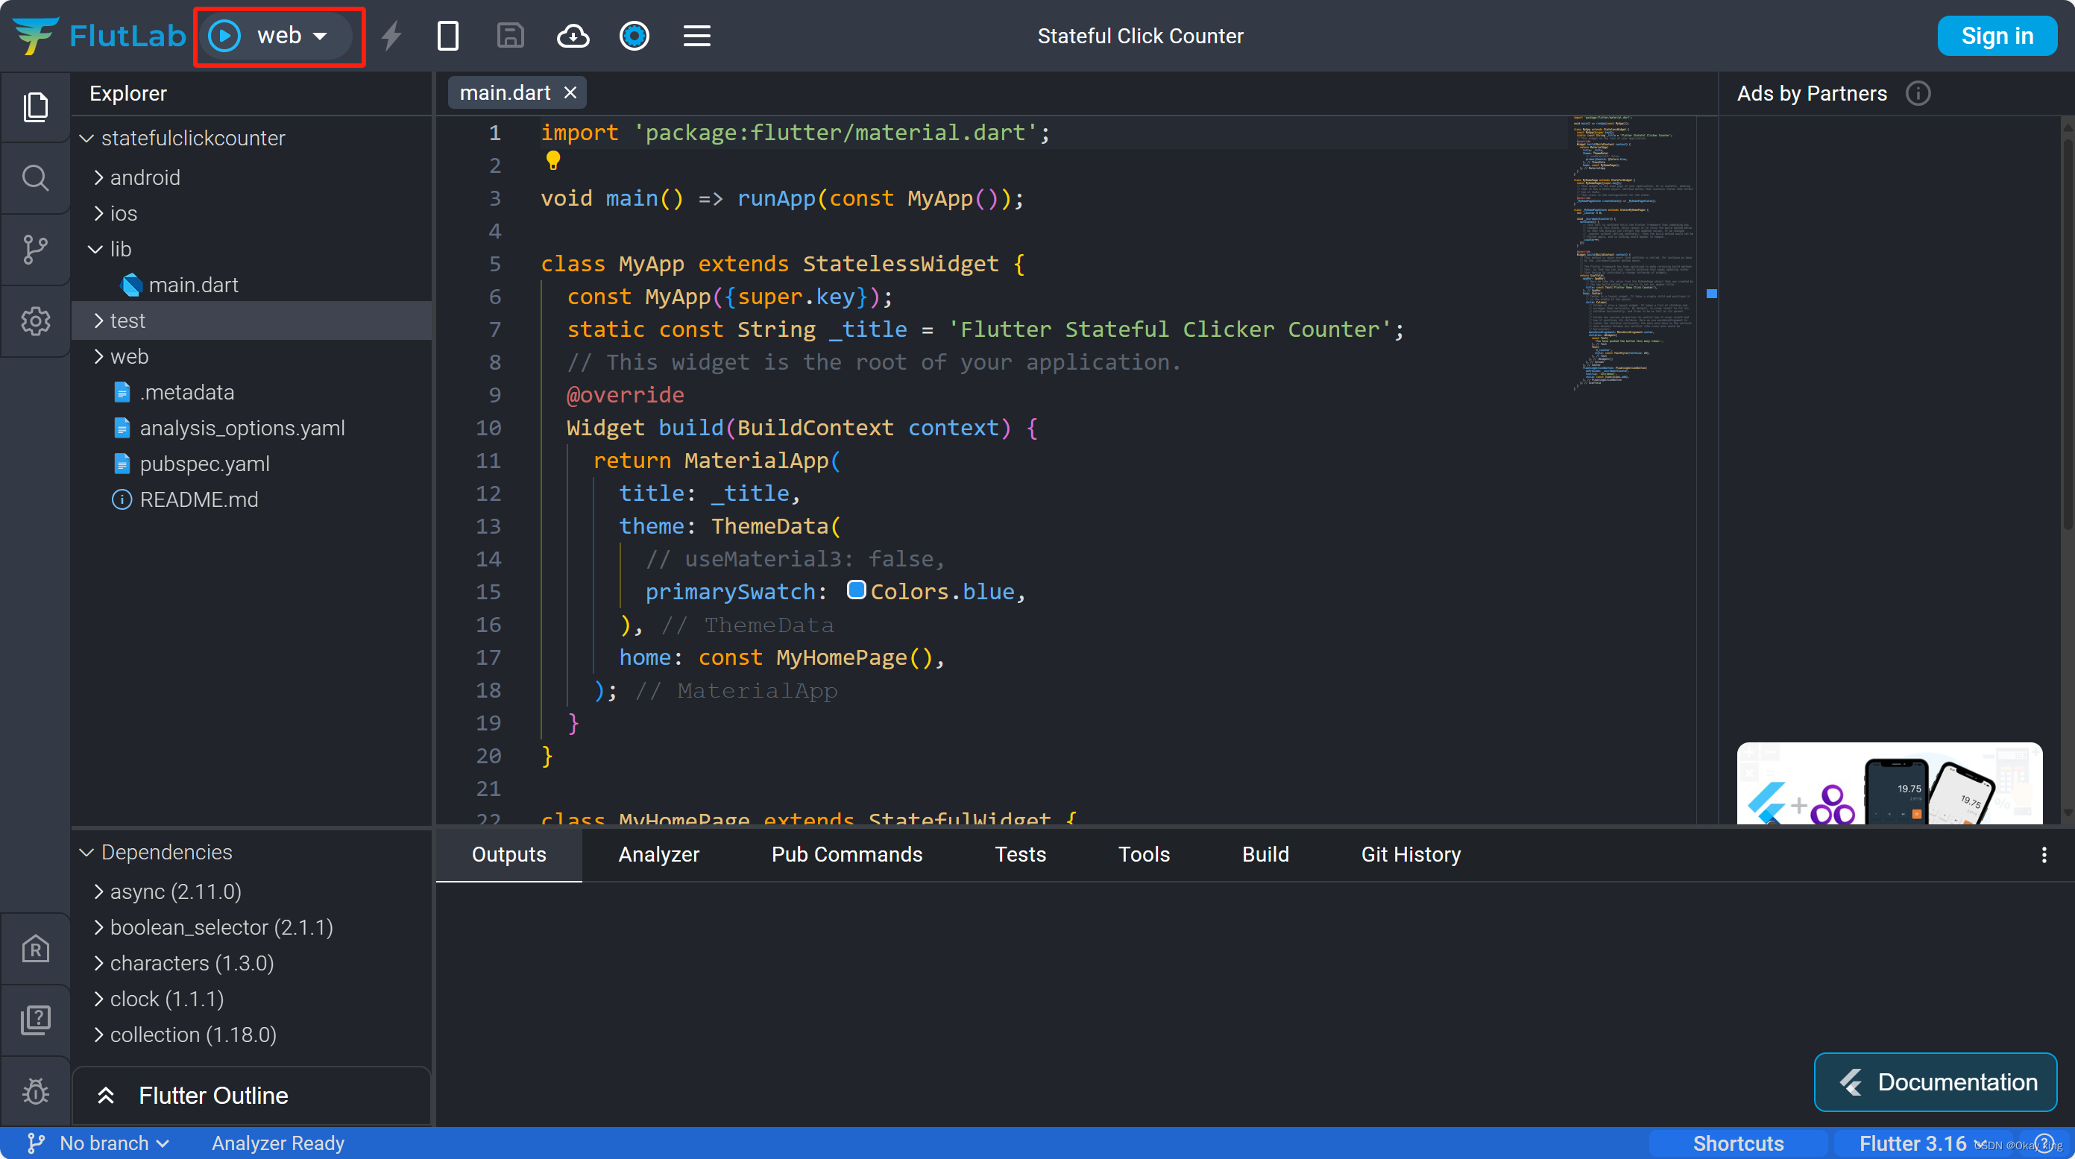
Task: Download project via the cloud download icon
Action: [x=573, y=36]
